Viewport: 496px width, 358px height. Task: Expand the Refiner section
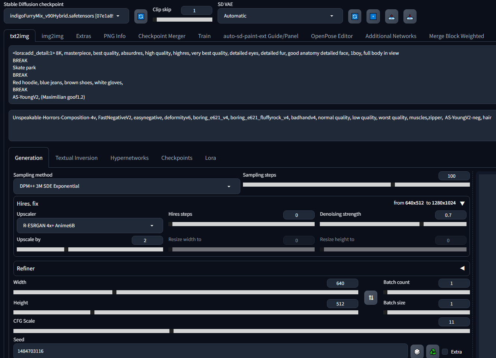click(462, 268)
